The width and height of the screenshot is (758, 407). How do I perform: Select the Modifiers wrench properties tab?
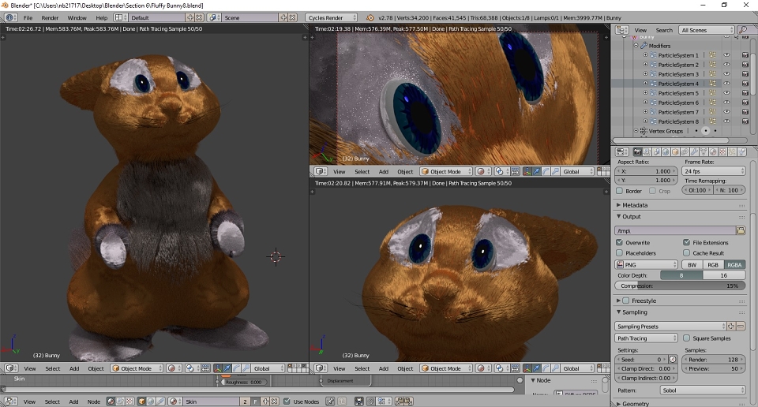(694, 152)
